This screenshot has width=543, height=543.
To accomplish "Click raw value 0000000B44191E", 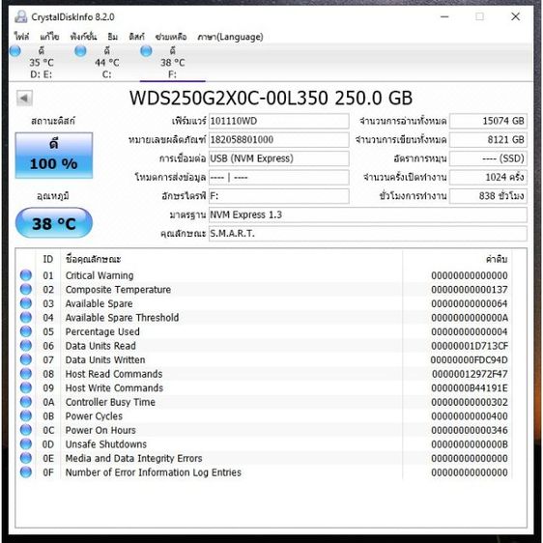I will 470,387.
